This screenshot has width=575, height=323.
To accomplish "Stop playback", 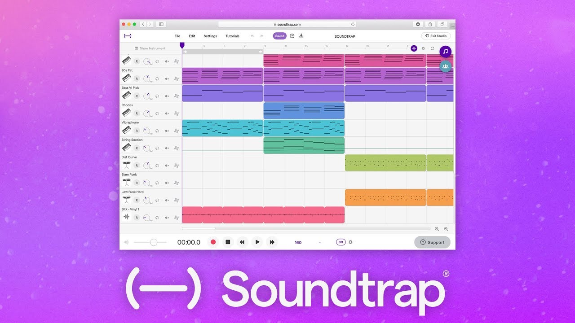I will tap(228, 242).
